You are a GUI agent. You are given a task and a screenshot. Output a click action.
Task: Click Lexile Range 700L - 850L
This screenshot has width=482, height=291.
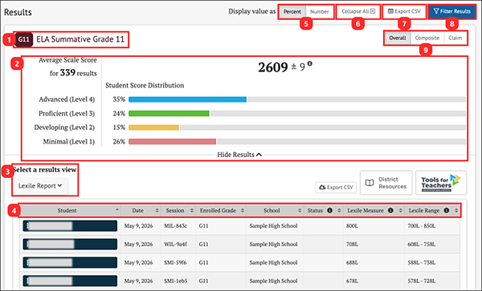[422, 226]
